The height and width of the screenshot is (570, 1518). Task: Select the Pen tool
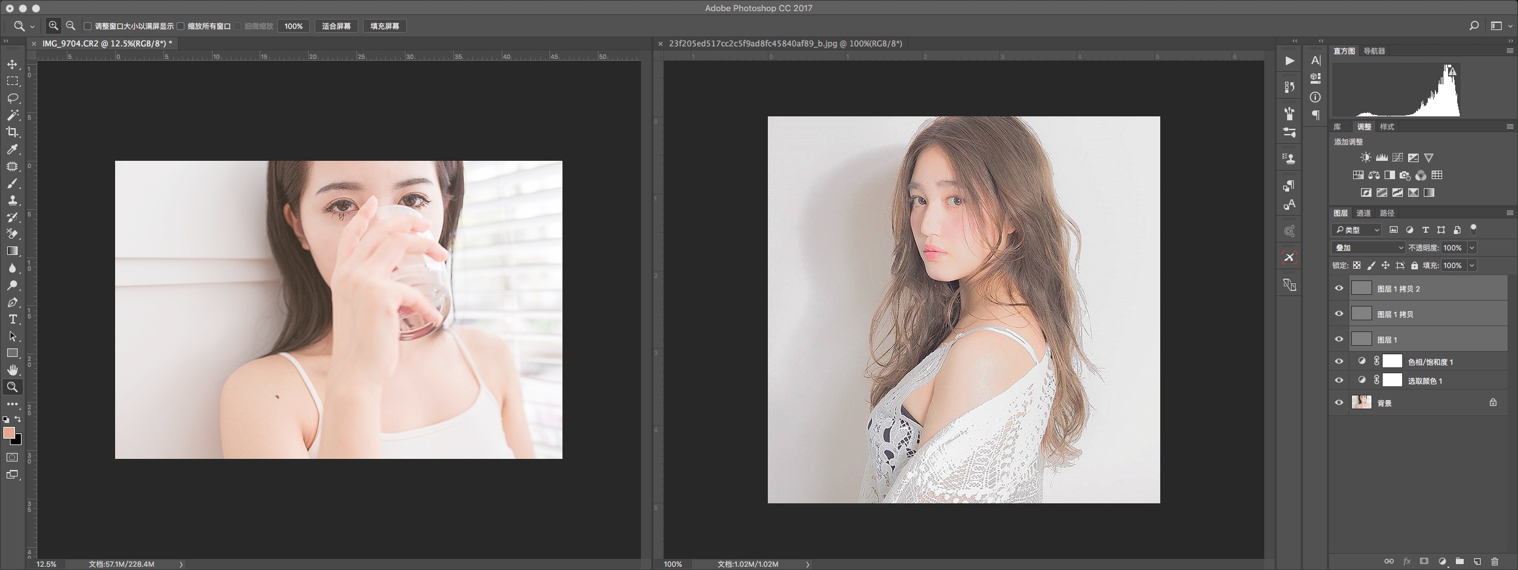coord(12,302)
